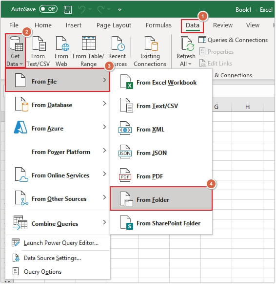Click the Save floppy disk icon
Viewport: 276px width, 284px height.
pyautogui.click(x=68, y=9)
